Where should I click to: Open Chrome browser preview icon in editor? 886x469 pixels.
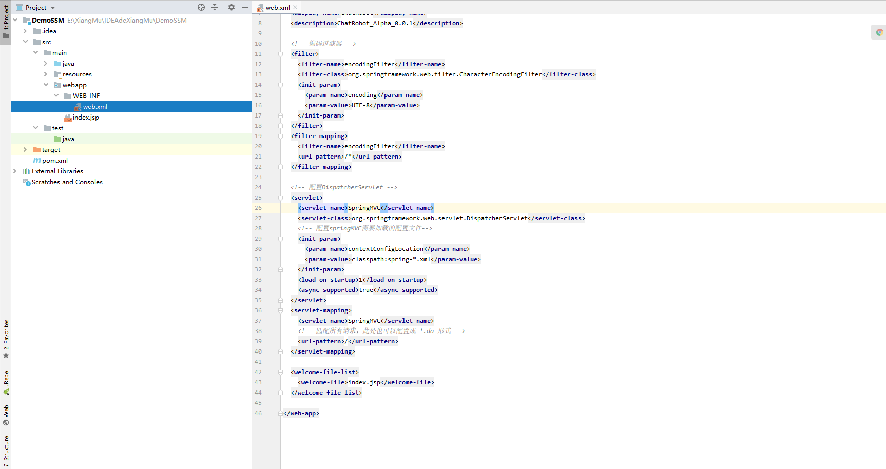tap(879, 32)
